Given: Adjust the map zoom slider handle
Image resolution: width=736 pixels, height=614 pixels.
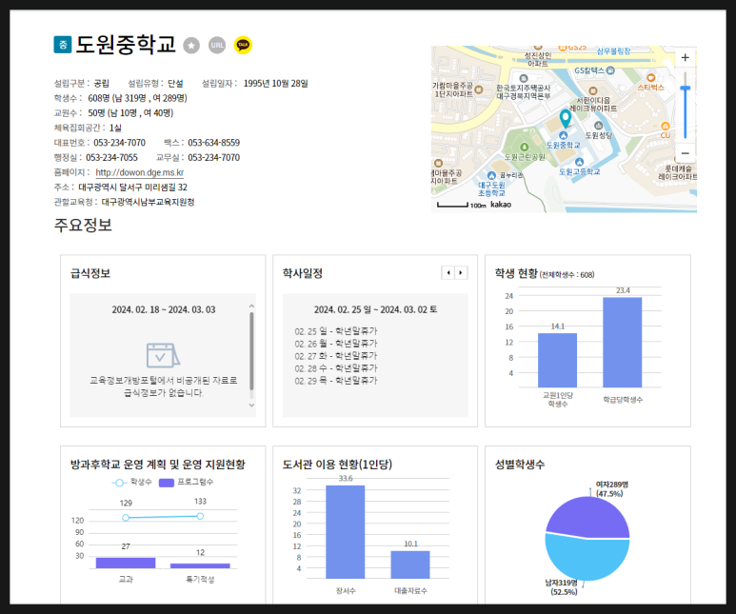Looking at the screenshot, I should point(686,89).
